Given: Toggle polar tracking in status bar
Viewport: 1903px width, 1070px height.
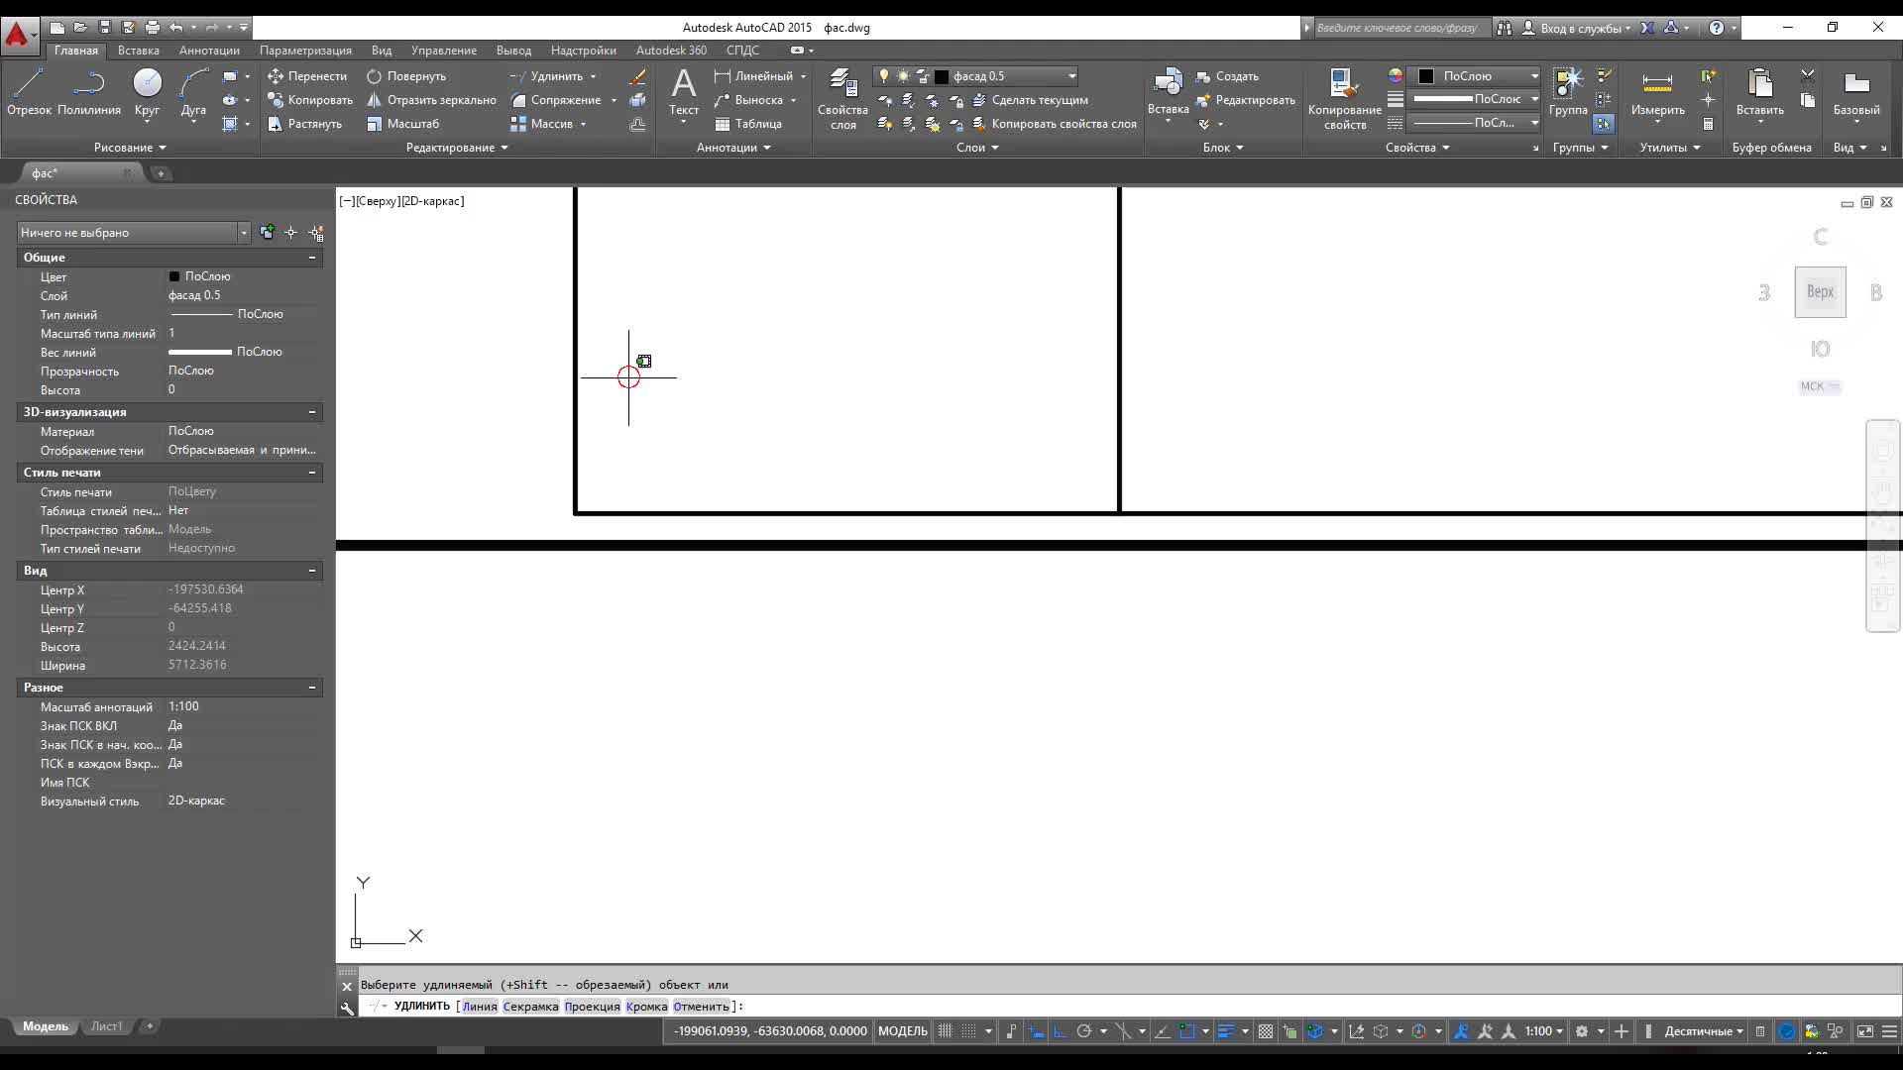Looking at the screenshot, I should coord(1084,1031).
